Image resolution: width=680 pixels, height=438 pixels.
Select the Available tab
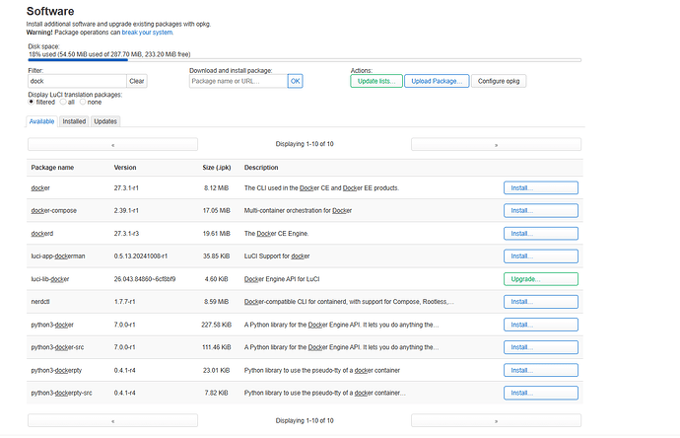coord(42,121)
